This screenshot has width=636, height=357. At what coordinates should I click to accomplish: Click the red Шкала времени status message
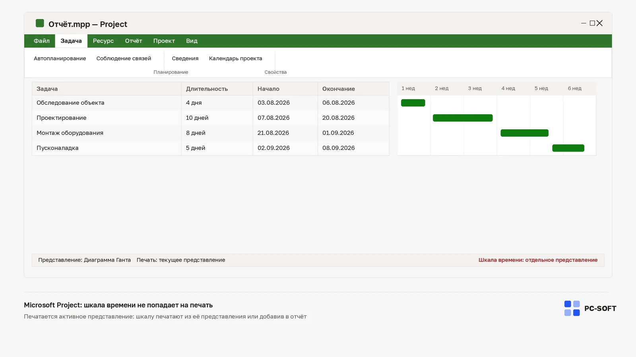pos(538,260)
